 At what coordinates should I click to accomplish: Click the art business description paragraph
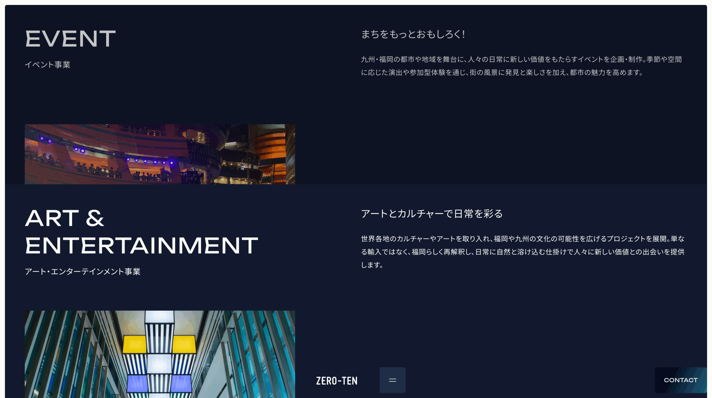[x=522, y=252]
